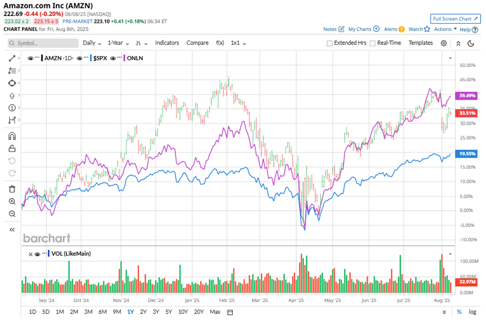486x322 pixels.
Task: Click the AMZN black color swatch in legend
Action: (x=42, y=58)
